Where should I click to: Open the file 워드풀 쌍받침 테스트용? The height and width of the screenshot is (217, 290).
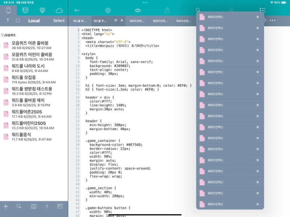pyautogui.click(x=34, y=91)
